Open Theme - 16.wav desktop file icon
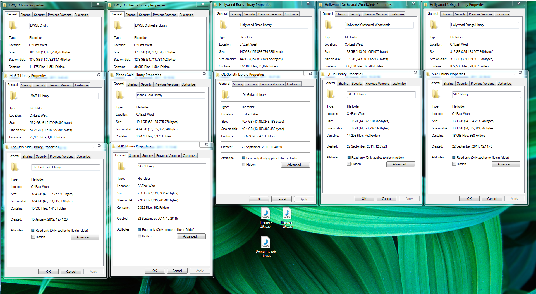 coord(265,218)
